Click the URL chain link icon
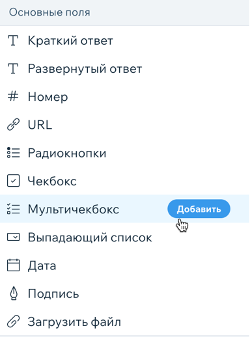 click(x=13, y=124)
